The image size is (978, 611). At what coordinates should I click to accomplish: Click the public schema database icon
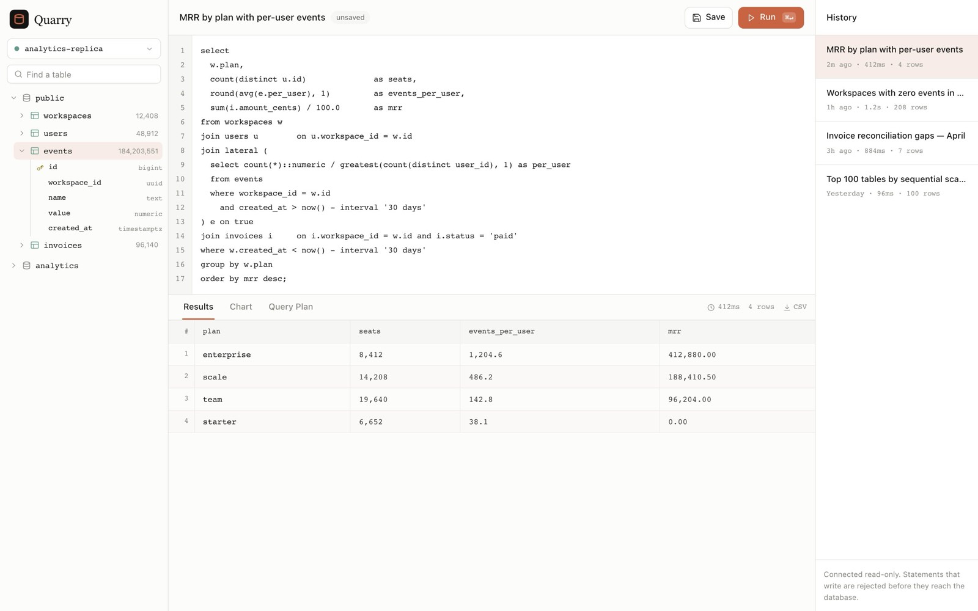point(27,98)
